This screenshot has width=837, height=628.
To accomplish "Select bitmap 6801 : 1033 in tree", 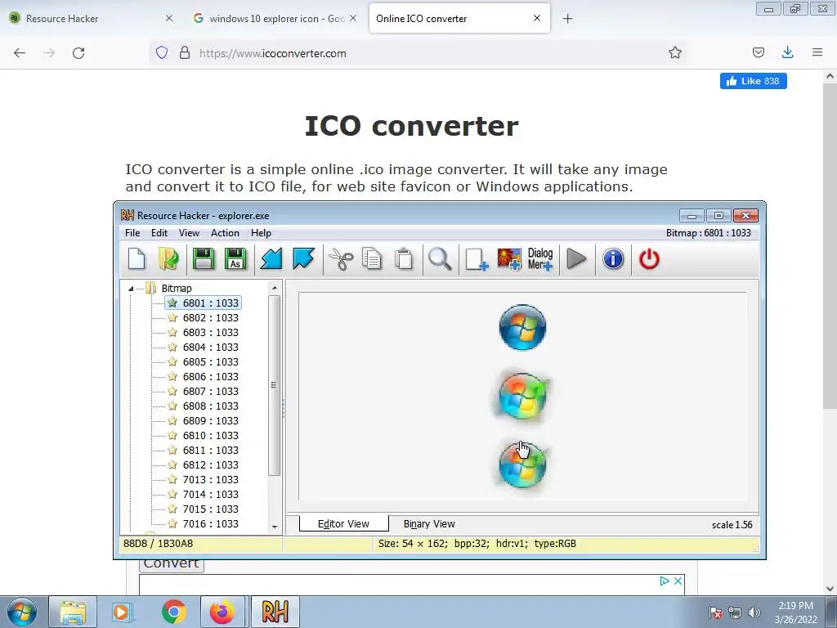I will tap(204, 303).
